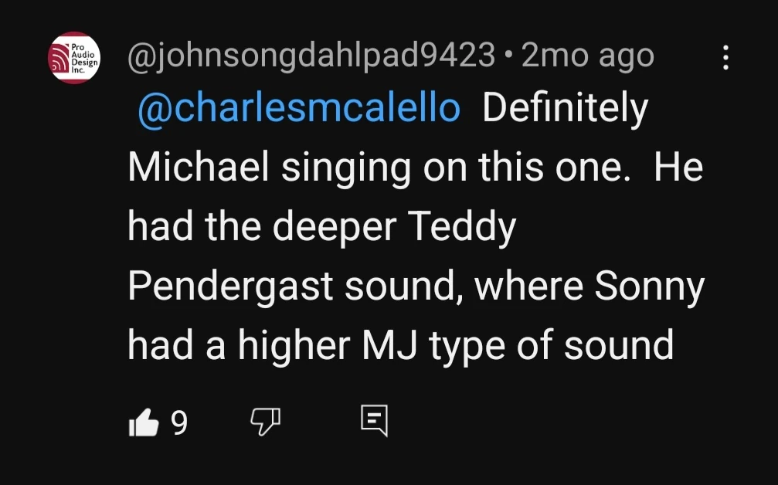Click the line "Michael singing on this one"
Image resolution: width=778 pixels, height=485 pixels.
pos(375,169)
